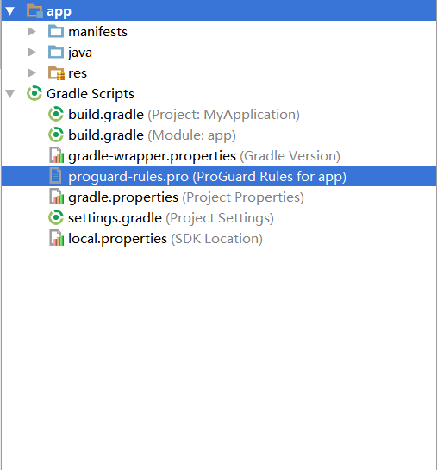The width and height of the screenshot is (437, 470).
Task: Select local.properties (SDK Location)
Action: click(x=165, y=239)
